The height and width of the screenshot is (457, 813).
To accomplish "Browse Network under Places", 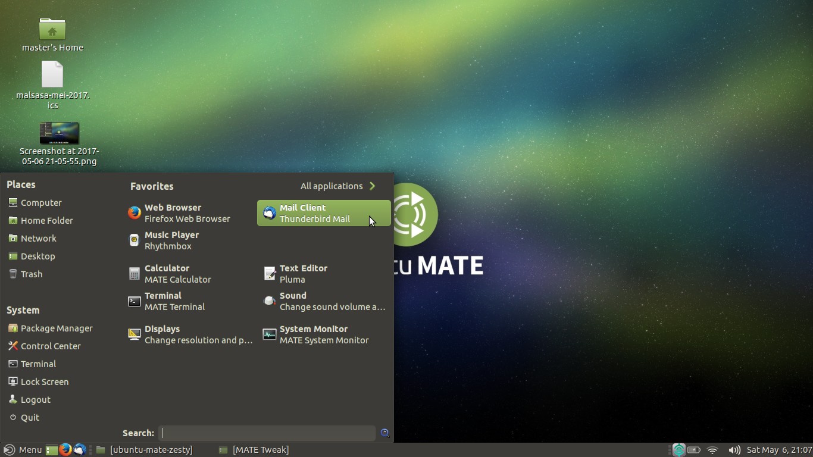I will (33, 239).
